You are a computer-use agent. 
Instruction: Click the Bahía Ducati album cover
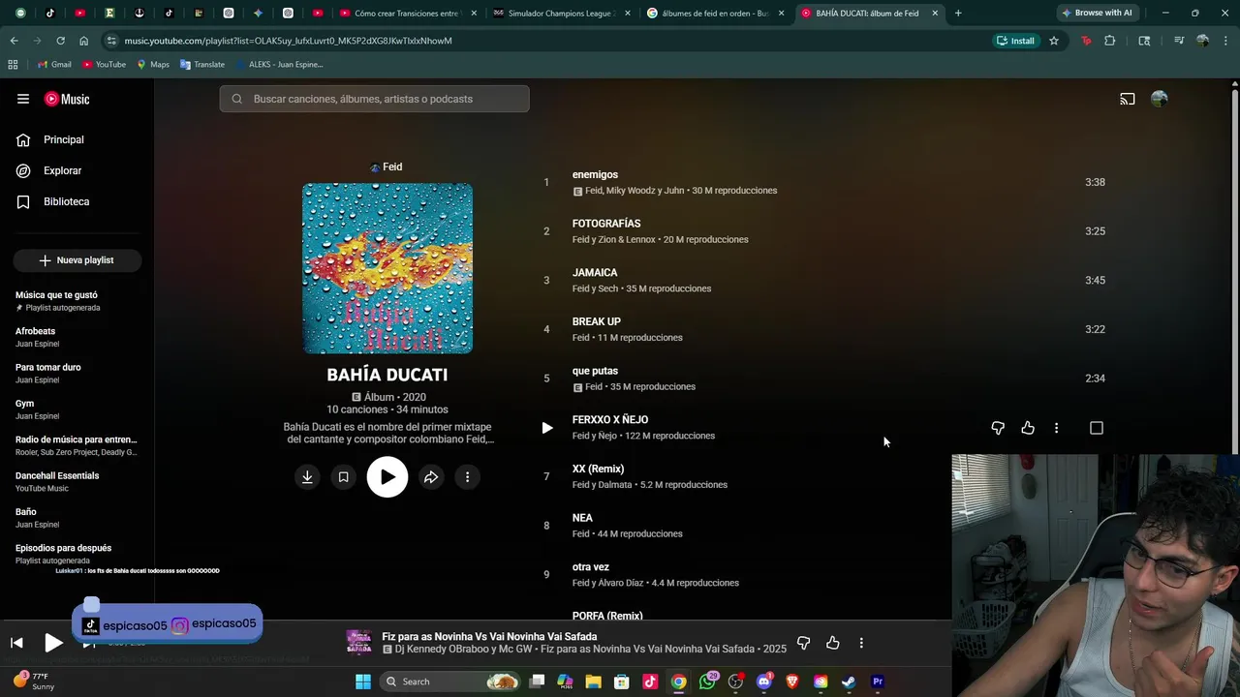pos(387,268)
